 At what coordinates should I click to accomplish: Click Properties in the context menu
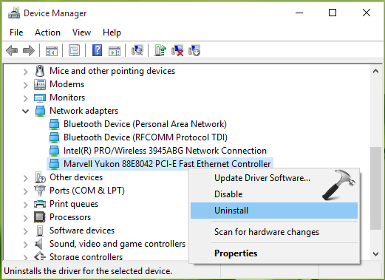(236, 253)
